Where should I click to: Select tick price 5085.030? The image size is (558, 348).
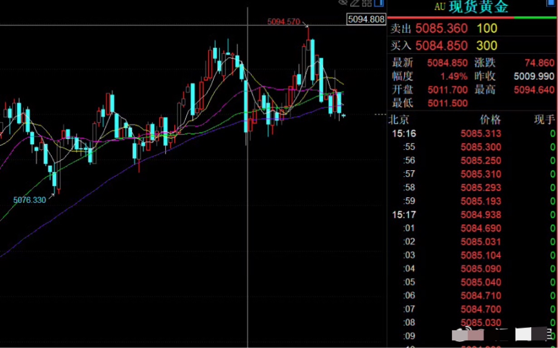pos(481,323)
